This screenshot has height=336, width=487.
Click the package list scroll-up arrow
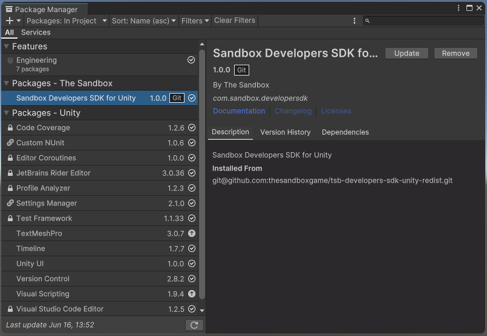pos(202,44)
